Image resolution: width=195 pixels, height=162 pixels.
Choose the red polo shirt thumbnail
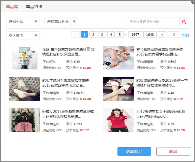(x=118, y=120)
